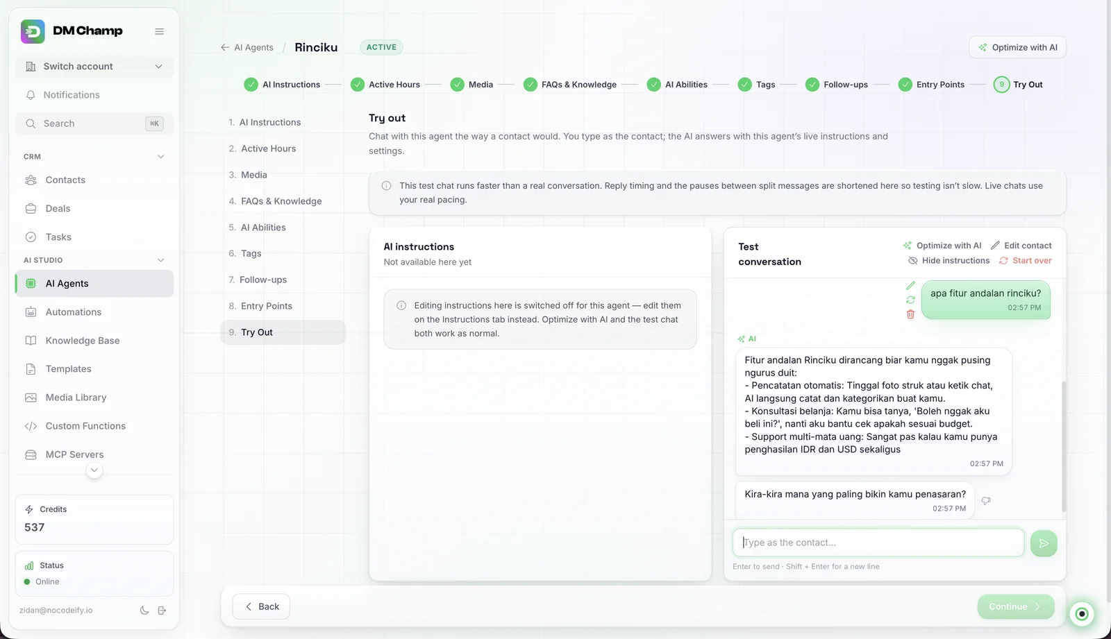Click the Back button
Screen dimensions: 1111x639
[x=261, y=606]
